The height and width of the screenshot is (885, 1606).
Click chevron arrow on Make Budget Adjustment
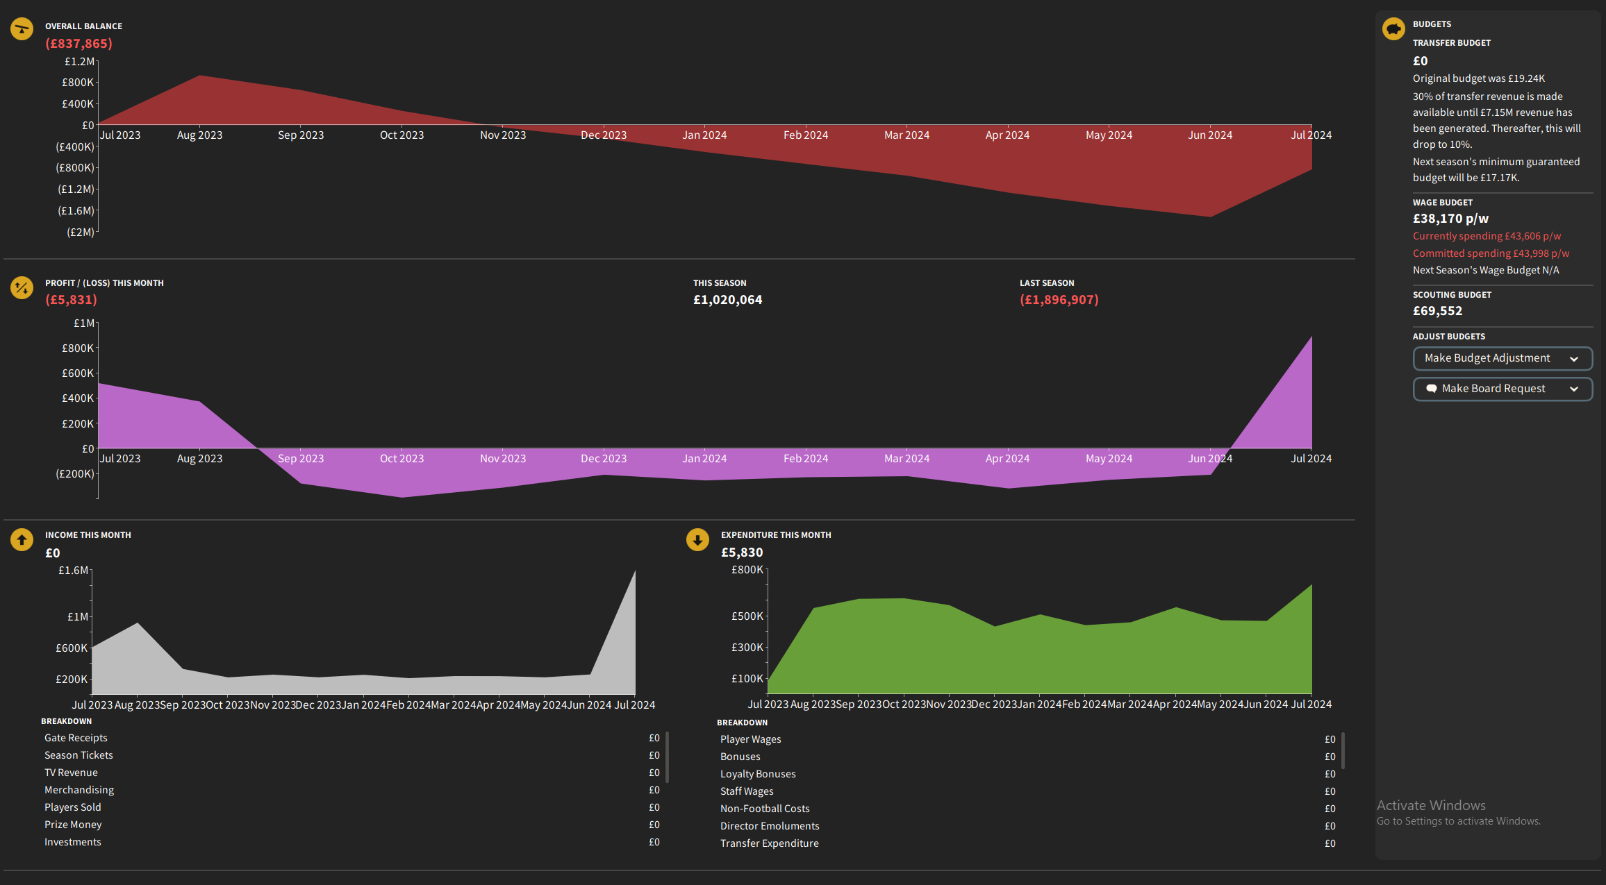[1574, 359]
